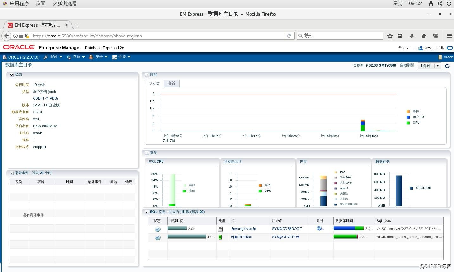Open the 位置 menu in the top bar

40,3
